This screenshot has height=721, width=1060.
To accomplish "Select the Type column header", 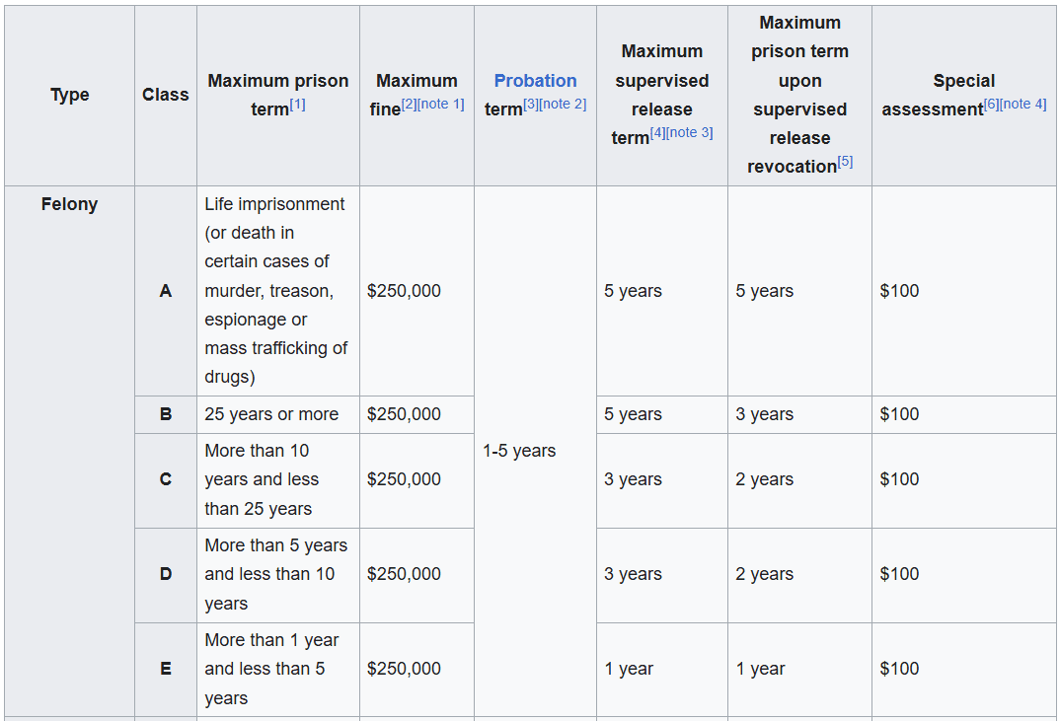I will [x=70, y=96].
